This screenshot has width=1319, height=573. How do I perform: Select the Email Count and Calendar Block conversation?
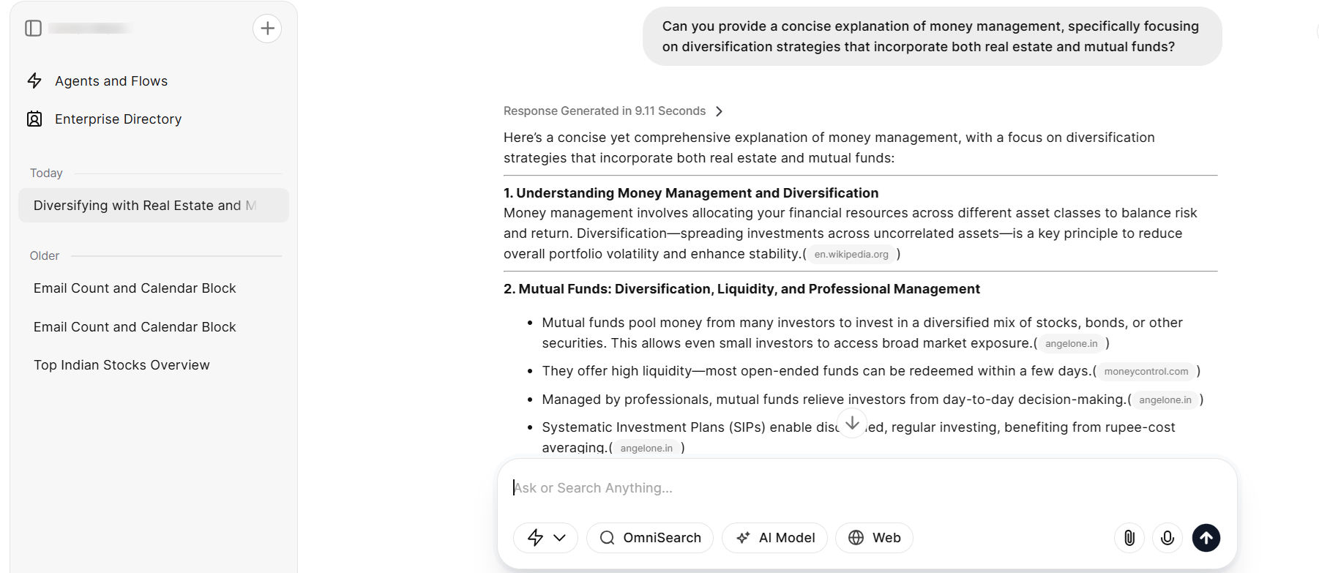pyautogui.click(x=135, y=288)
